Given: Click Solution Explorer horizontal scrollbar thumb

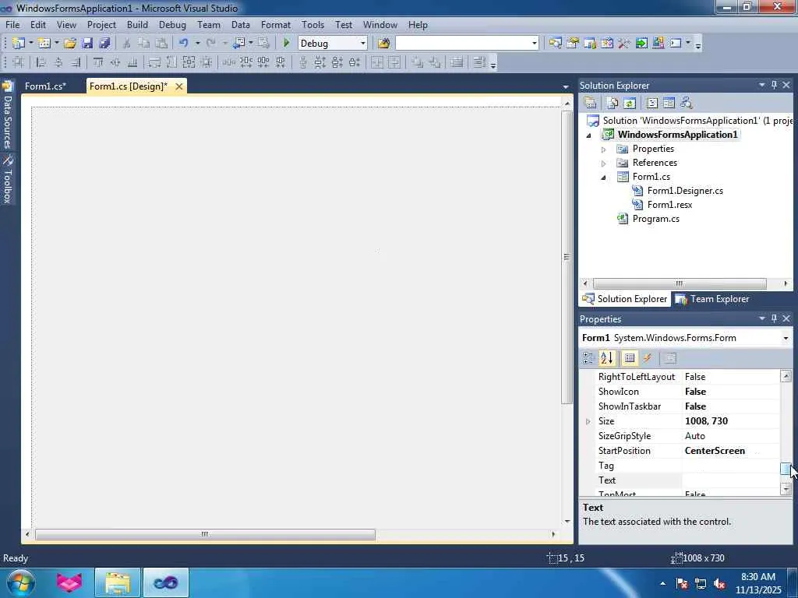Looking at the screenshot, I should click(680, 283).
